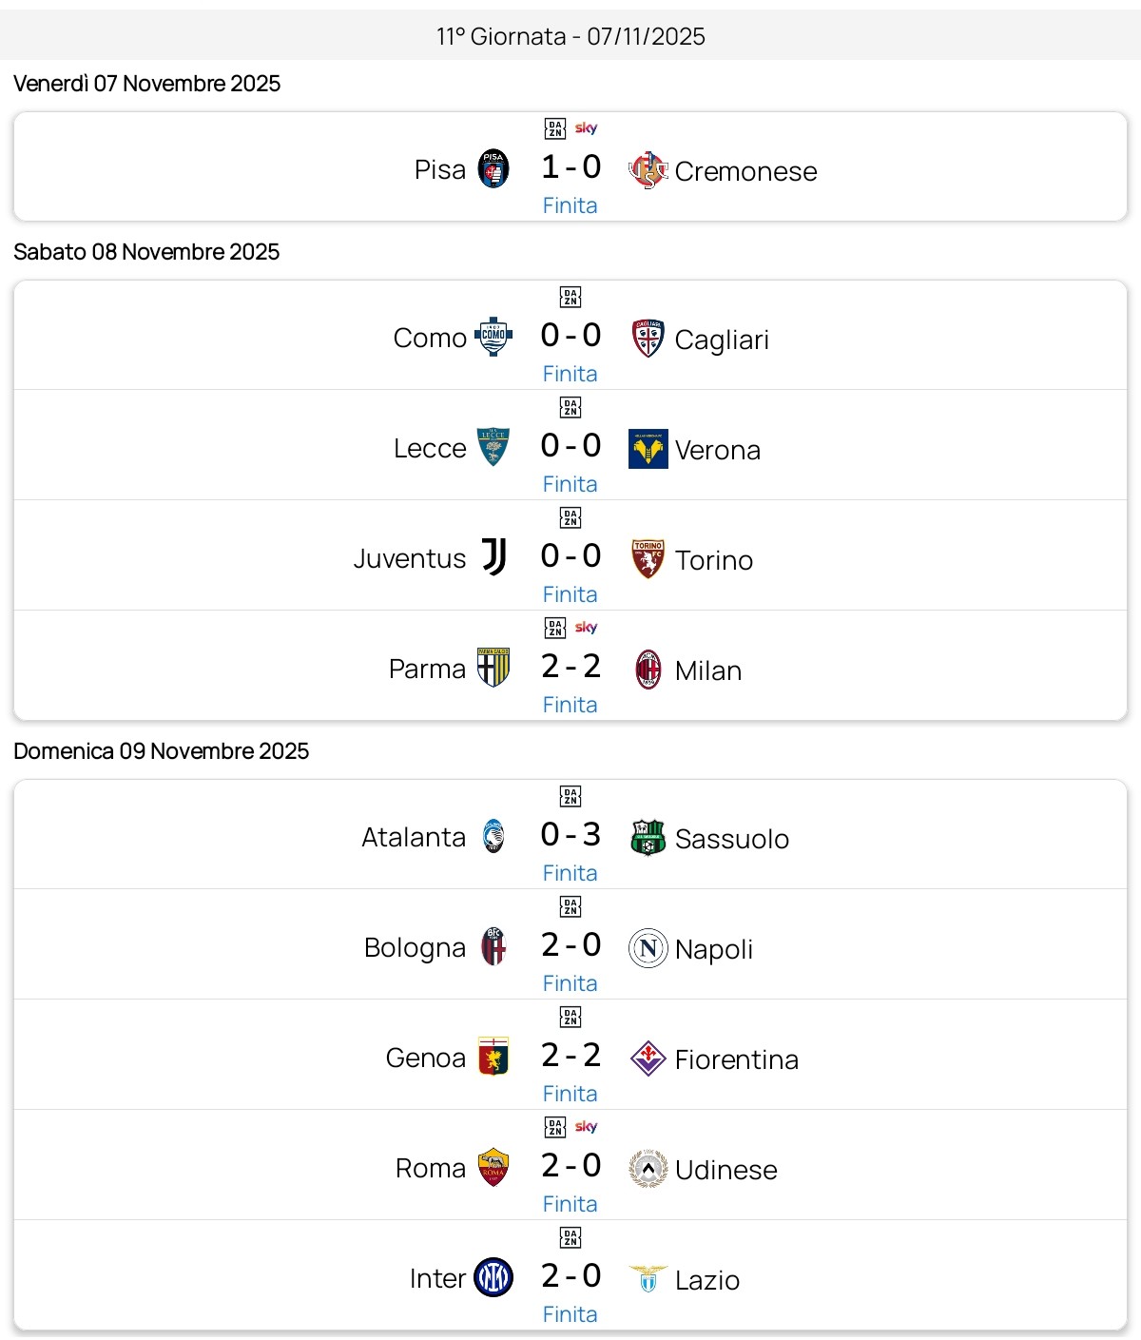Open the Atalanta 0-3 Sassuolo score
The image size is (1141, 1340).
pyautogui.click(x=570, y=835)
